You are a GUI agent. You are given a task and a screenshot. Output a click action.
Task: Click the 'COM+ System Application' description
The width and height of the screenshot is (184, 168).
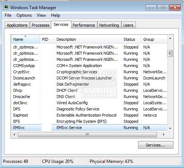click(x=79, y=66)
